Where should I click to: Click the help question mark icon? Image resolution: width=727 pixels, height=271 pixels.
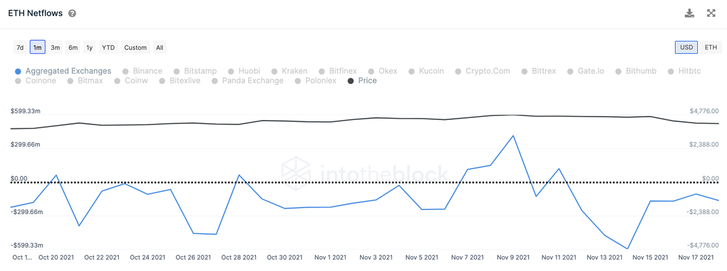pos(72,14)
